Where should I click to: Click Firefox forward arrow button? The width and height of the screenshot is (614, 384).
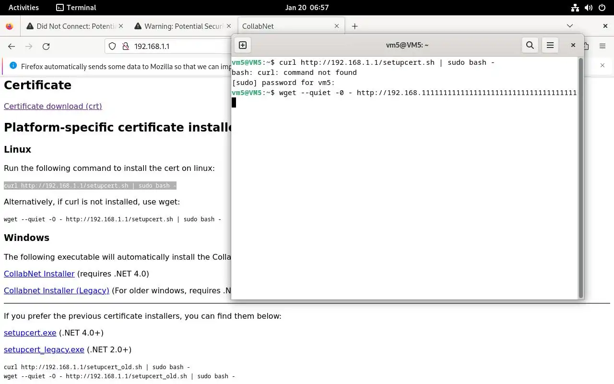[29, 46]
